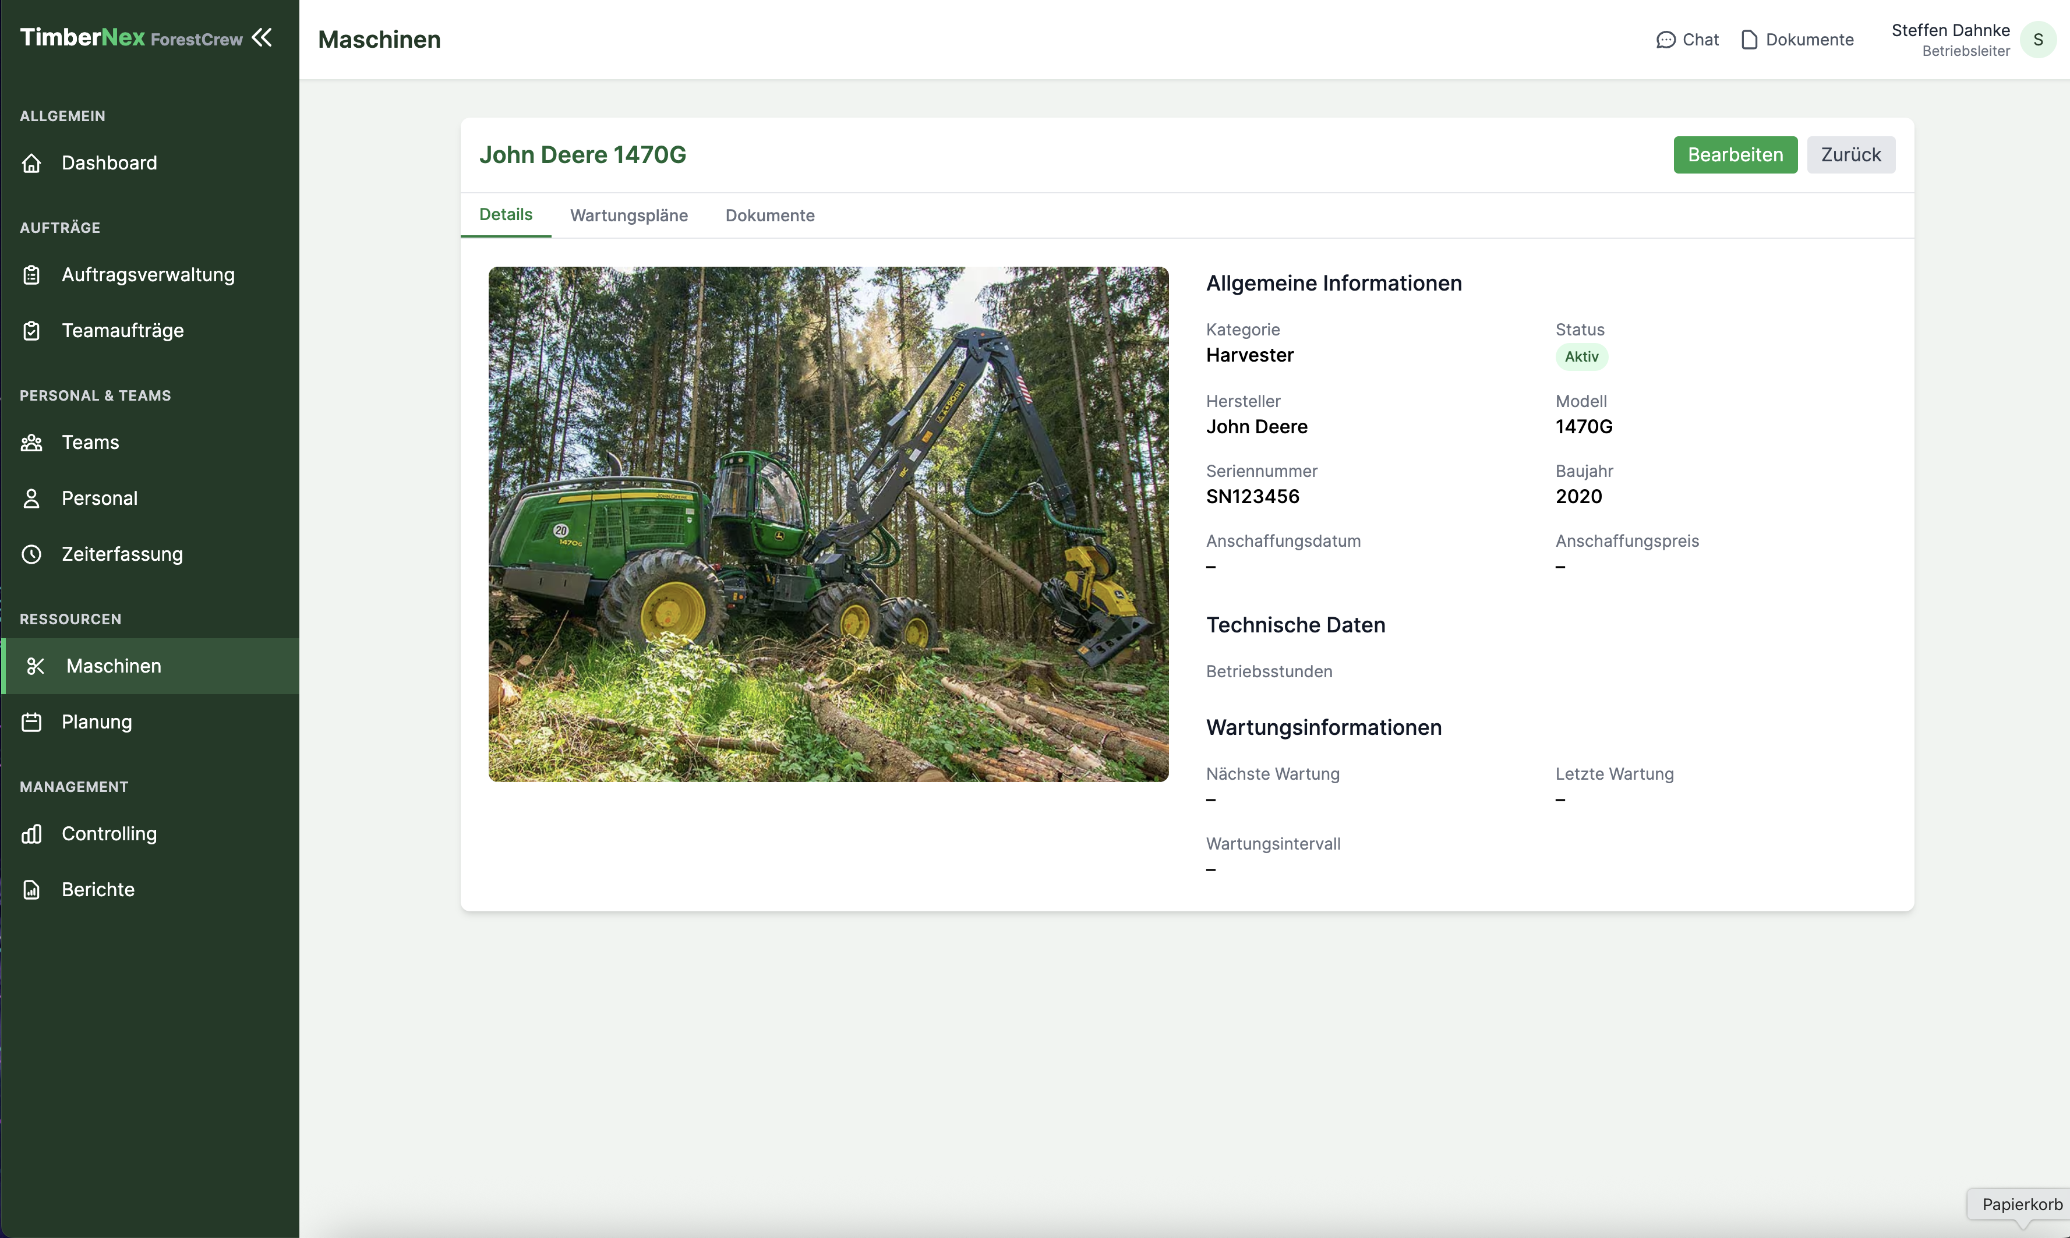This screenshot has height=1238, width=2070.
Task: Click the Bearbeiten button
Action: (1736, 155)
